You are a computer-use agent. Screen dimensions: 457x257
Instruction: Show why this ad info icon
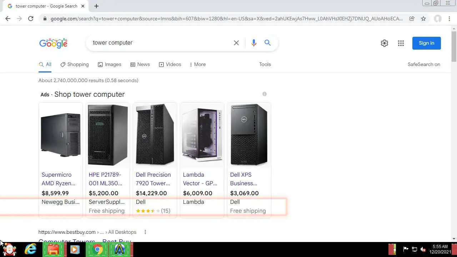[x=265, y=94]
